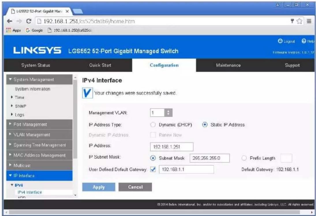Click the success checkmark icon
This screenshot has width=316, height=216.
pos(87,93)
